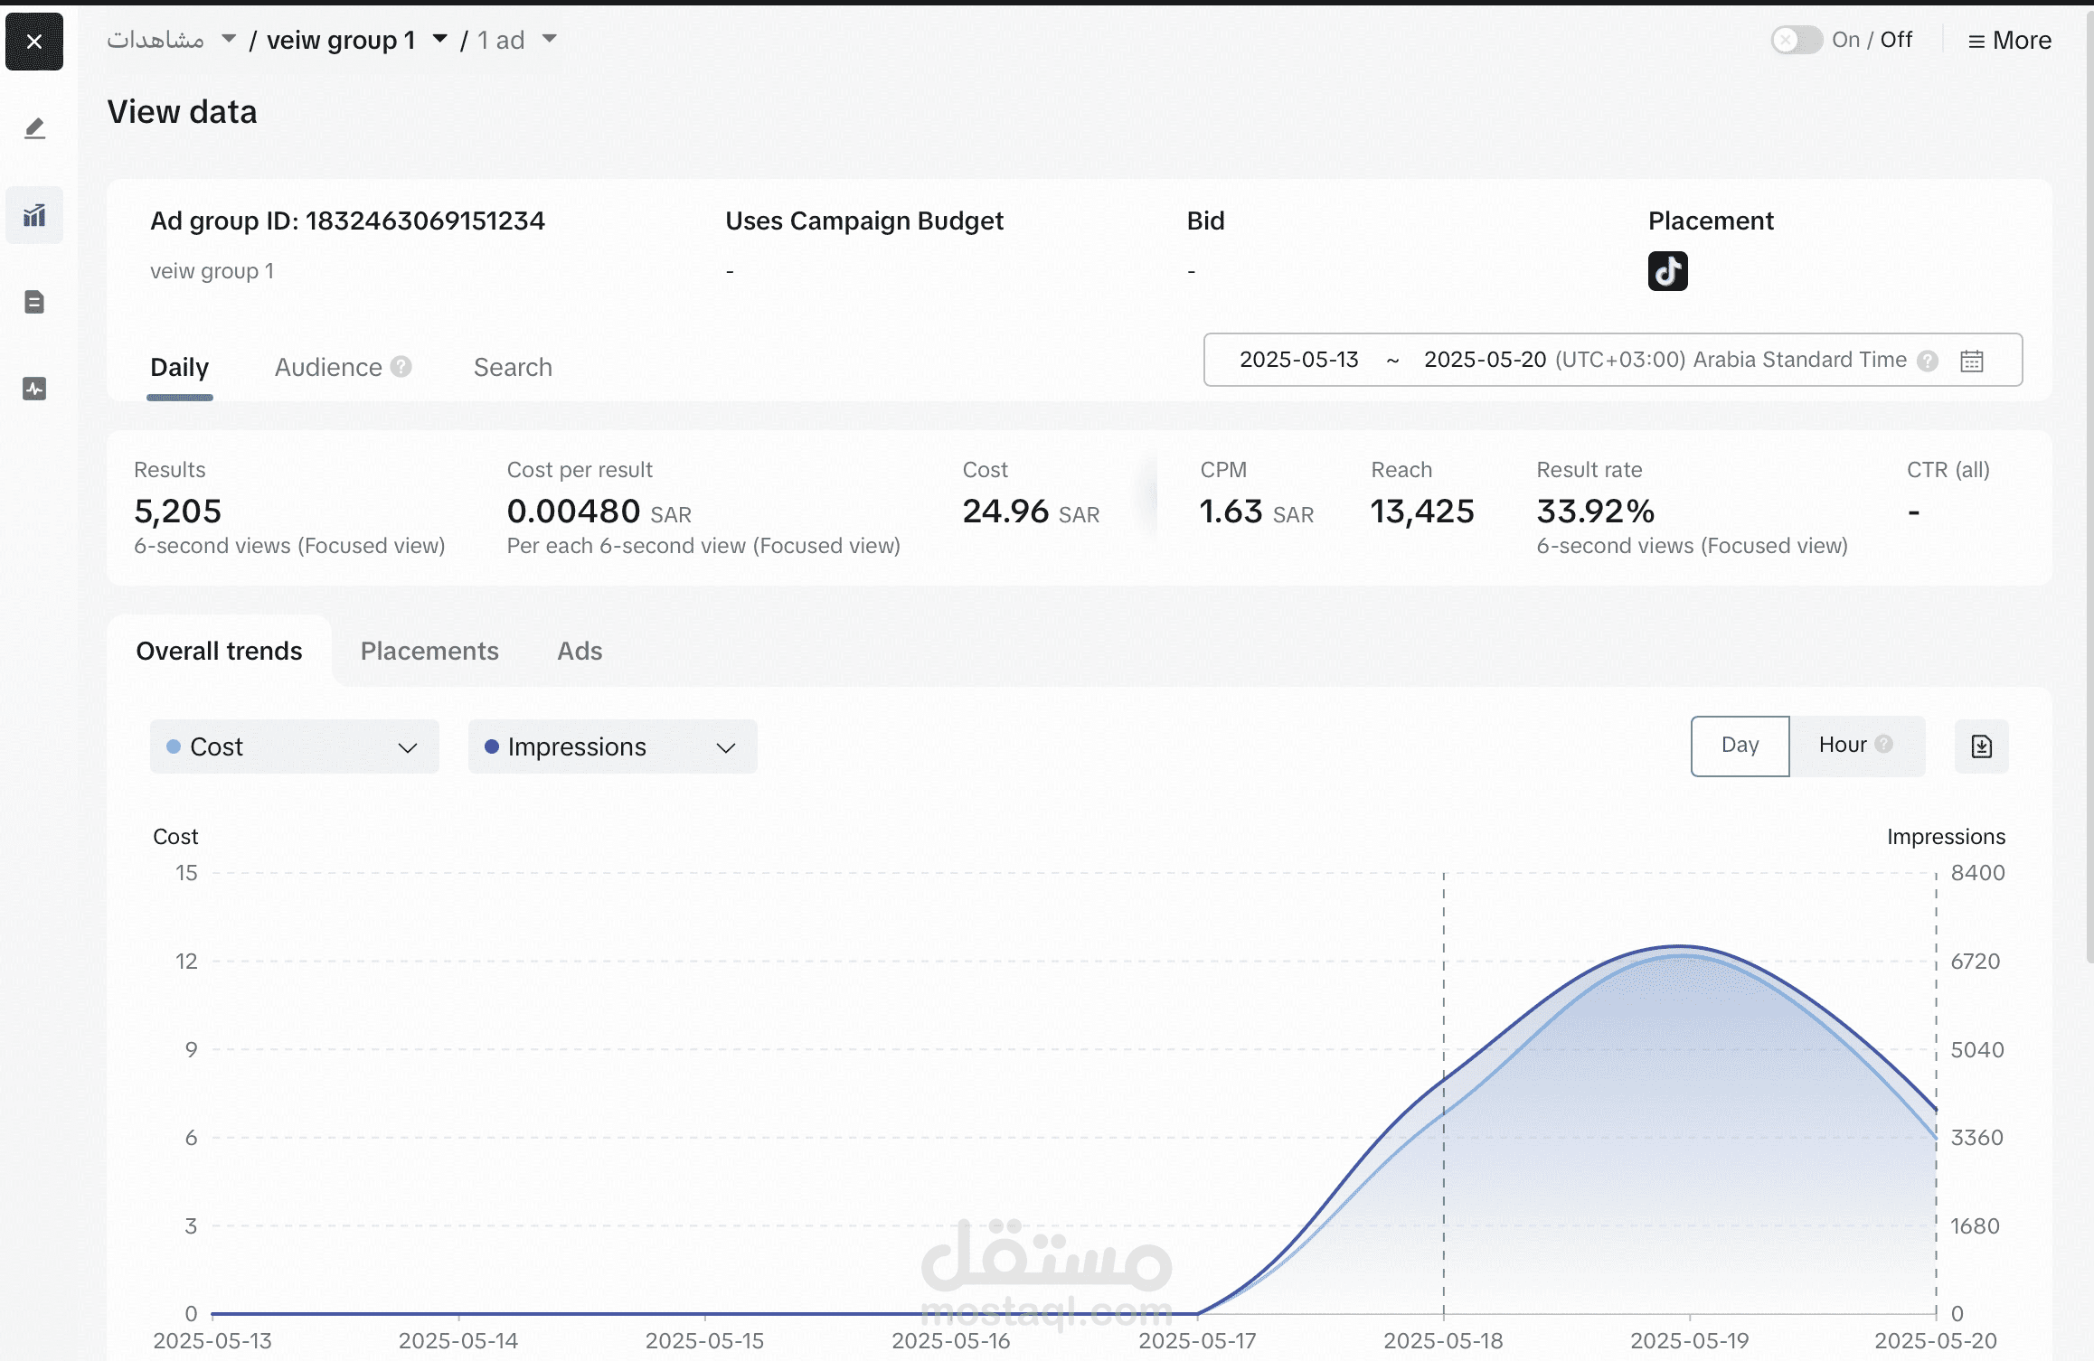Click the activity pulse icon in sidebar
This screenshot has height=1361, width=2094.
(x=34, y=389)
